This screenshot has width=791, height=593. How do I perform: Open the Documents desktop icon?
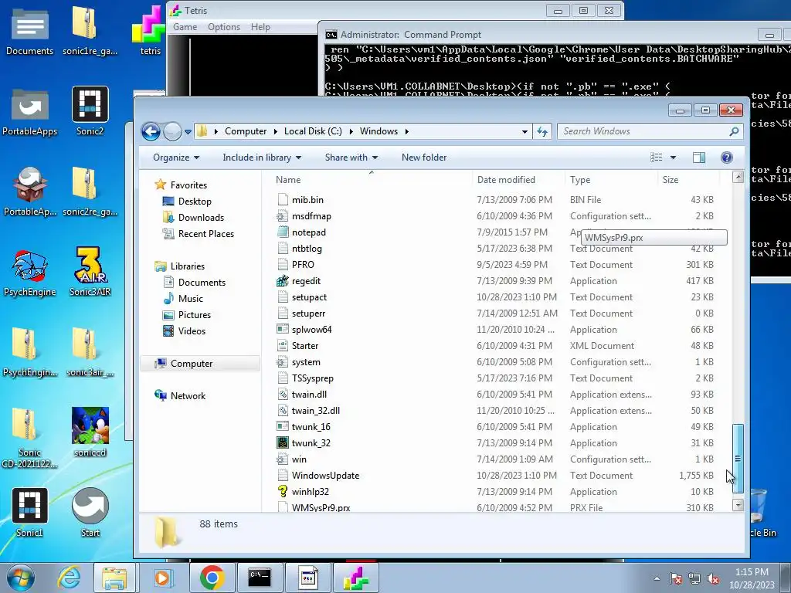[x=29, y=31]
